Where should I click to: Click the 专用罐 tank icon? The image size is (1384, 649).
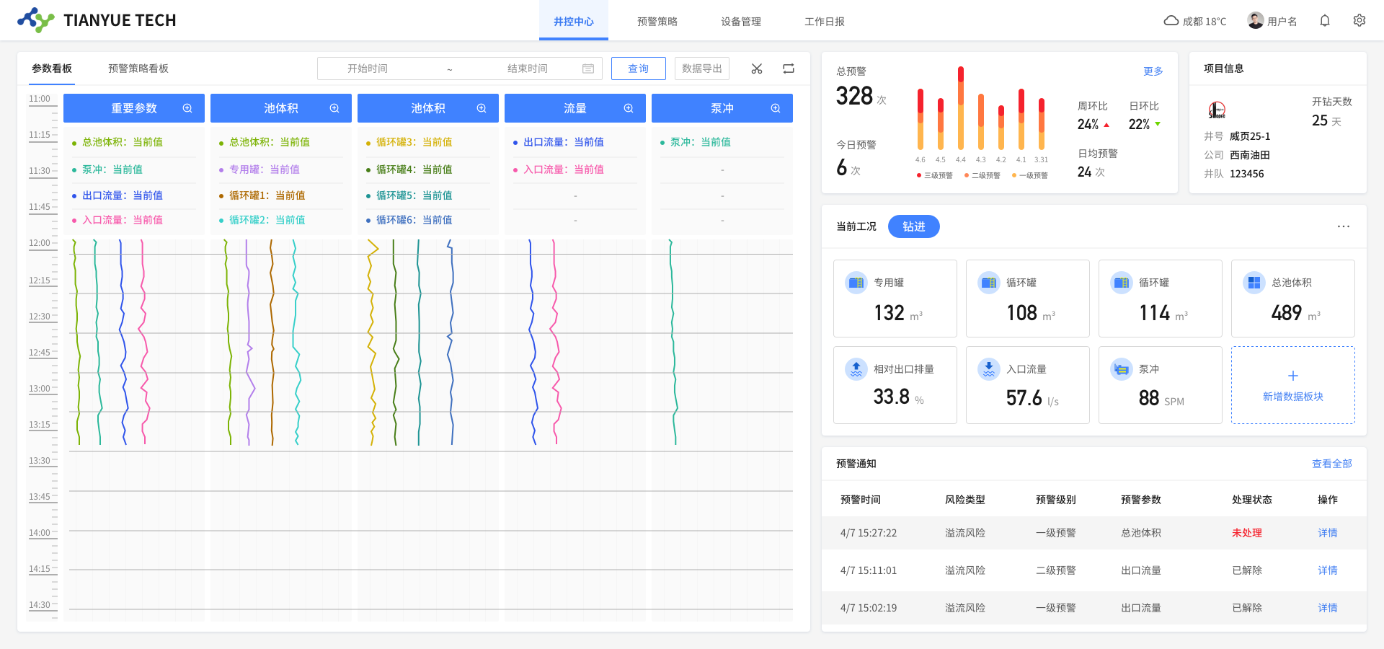[856, 283]
